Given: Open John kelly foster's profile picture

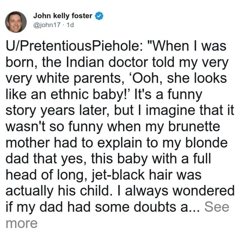Looking at the screenshot, I should click(16, 22).
